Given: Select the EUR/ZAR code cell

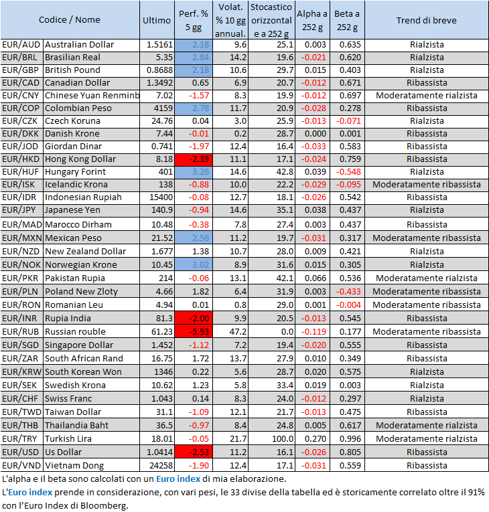Looking at the screenshot, I should coord(22,359).
